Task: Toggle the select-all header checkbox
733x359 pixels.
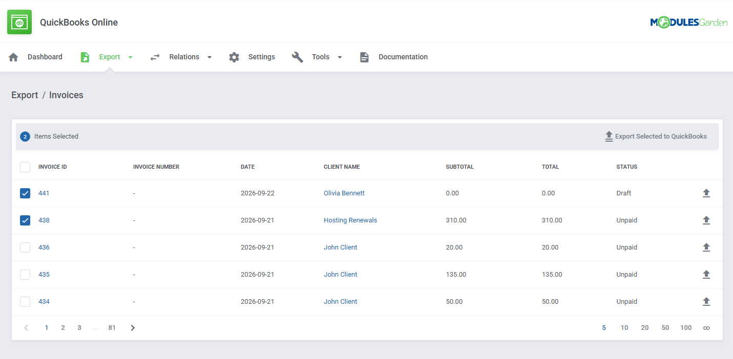Action: click(x=25, y=167)
